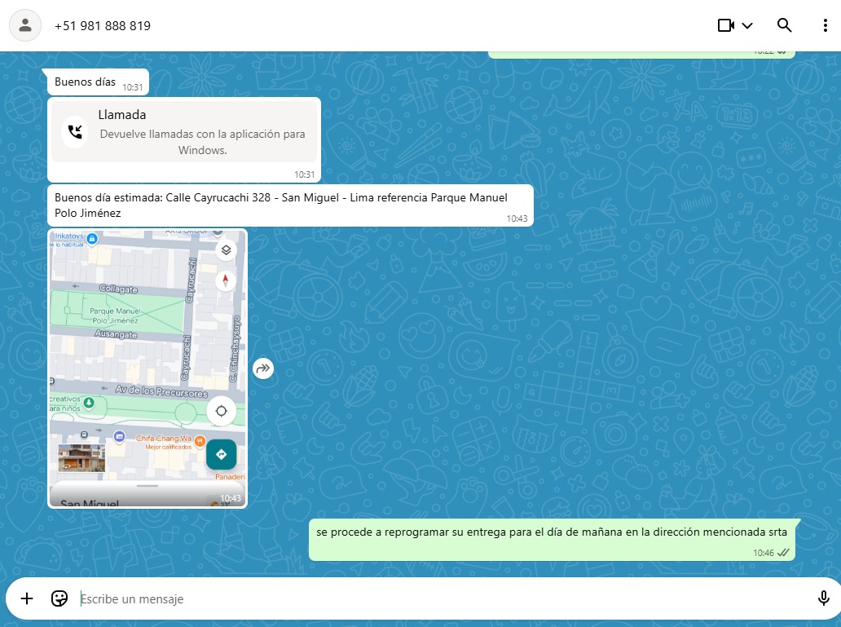This screenshot has height=627, width=841.
Task: Click the Calle Cayrucachi 328 address message
Action: 281,205
